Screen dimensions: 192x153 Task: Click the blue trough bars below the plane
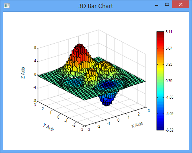click(x=107, y=99)
